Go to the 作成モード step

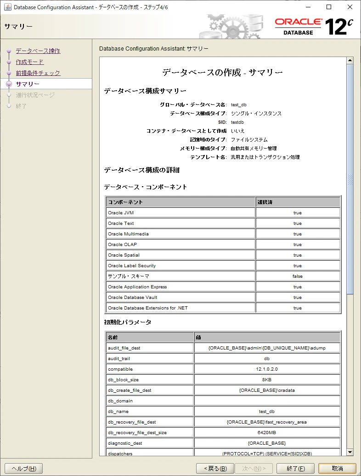[x=30, y=62]
